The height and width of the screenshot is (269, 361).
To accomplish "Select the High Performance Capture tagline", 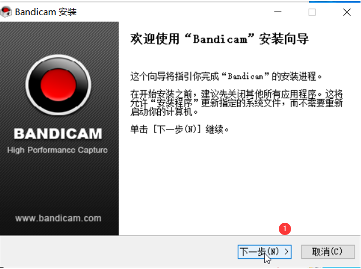I will (x=57, y=150).
